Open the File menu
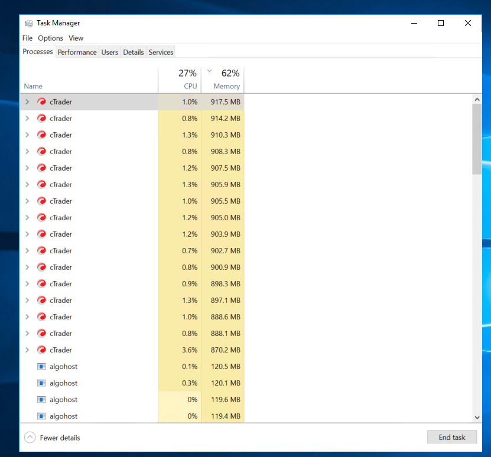Viewport: 491px width, 457px height. click(27, 38)
